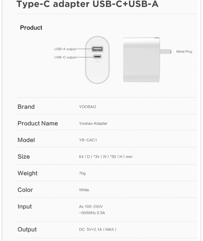Click the 'Brand' row label
Viewport: 203px width, 241px height.
pos(26,107)
